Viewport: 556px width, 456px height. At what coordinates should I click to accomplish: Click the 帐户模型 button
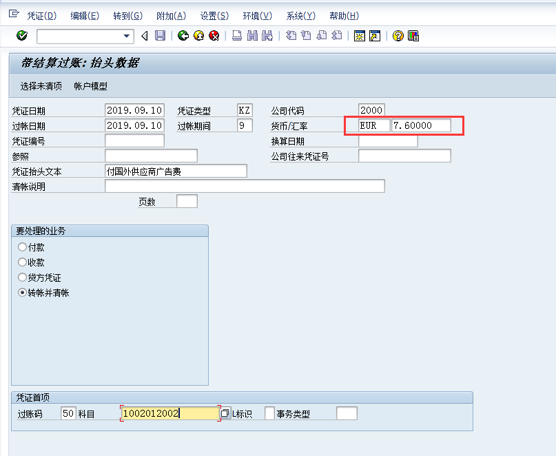point(90,86)
